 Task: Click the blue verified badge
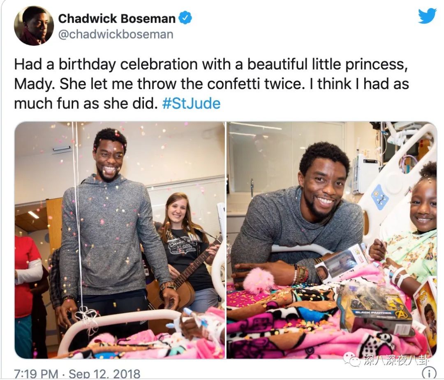[185, 18]
